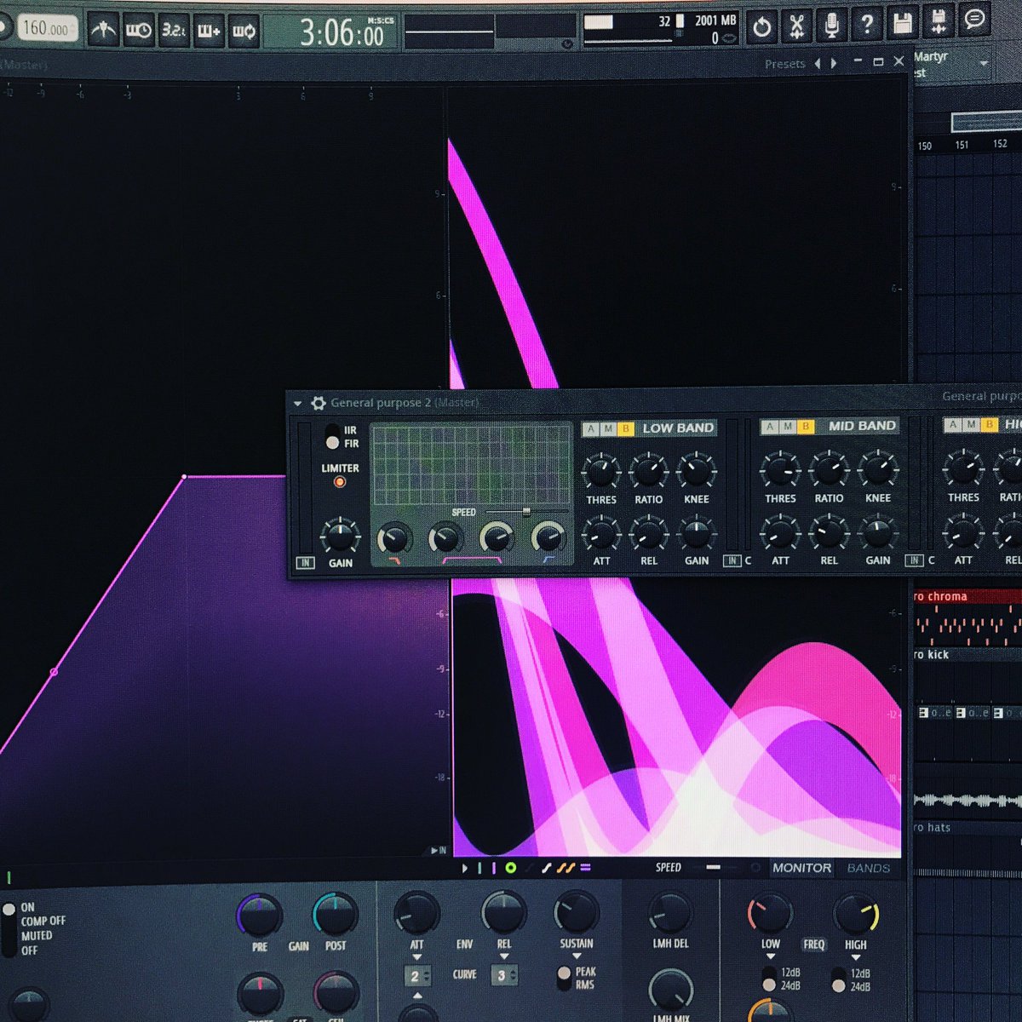Image resolution: width=1022 pixels, height=1022 pixels.
Task: Click the green circle display option icon
Action: click(x=510, y=868)
